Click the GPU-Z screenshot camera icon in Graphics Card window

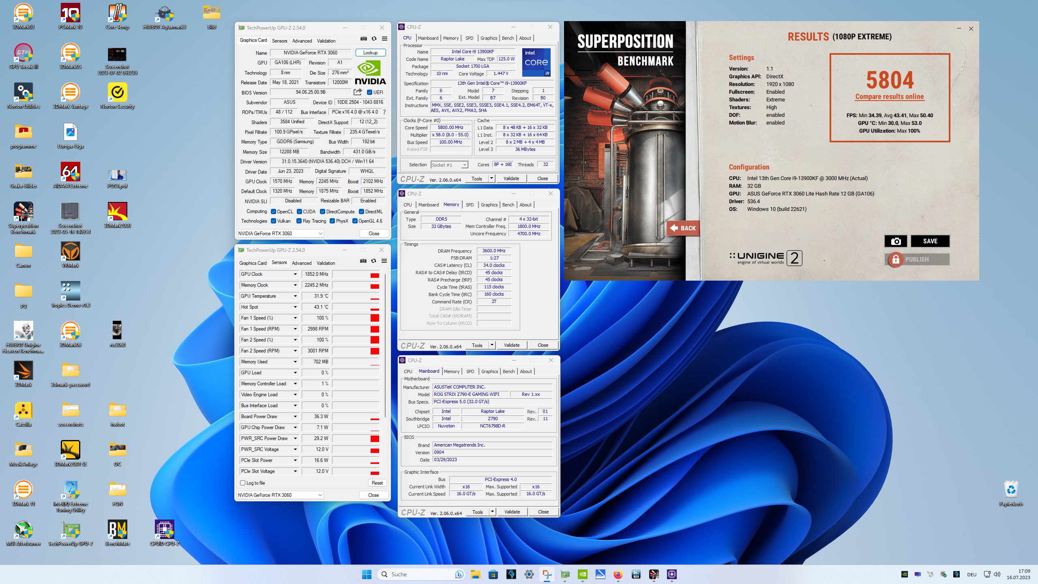point(364,39)
